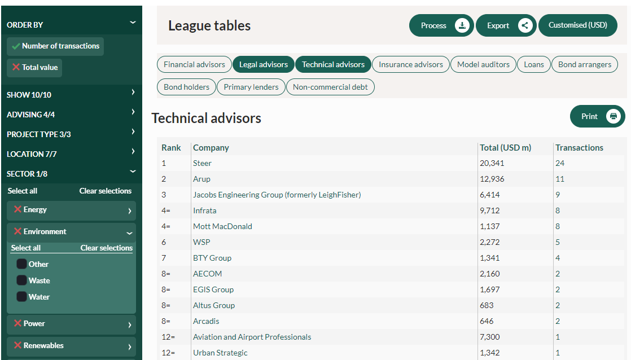
Task: Open the Insurance advisors tab
Action: pos(411,64)
